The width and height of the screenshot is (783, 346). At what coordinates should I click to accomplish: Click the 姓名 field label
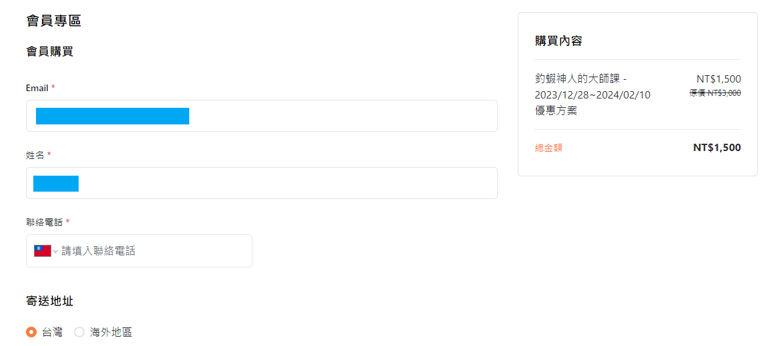click(x=35, y=155)
